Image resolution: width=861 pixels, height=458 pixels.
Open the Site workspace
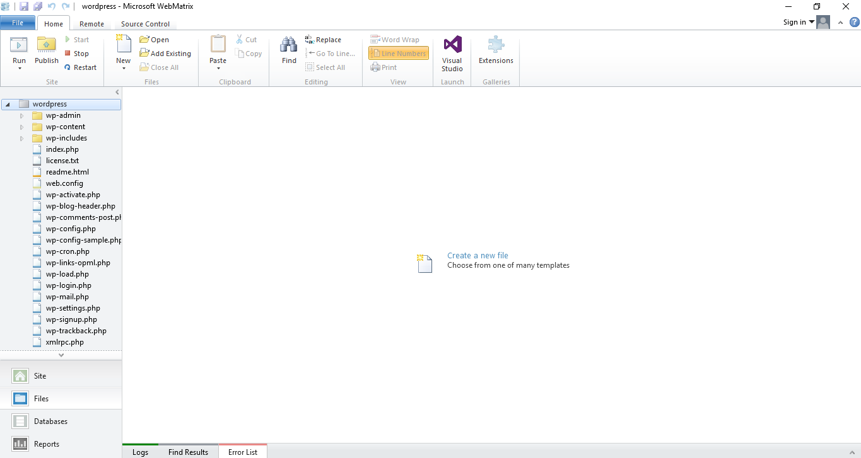[61, 376]
